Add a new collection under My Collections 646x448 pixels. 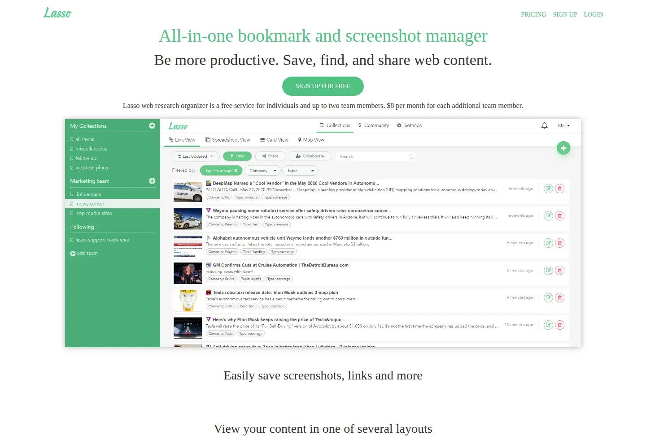pos(152,126)
